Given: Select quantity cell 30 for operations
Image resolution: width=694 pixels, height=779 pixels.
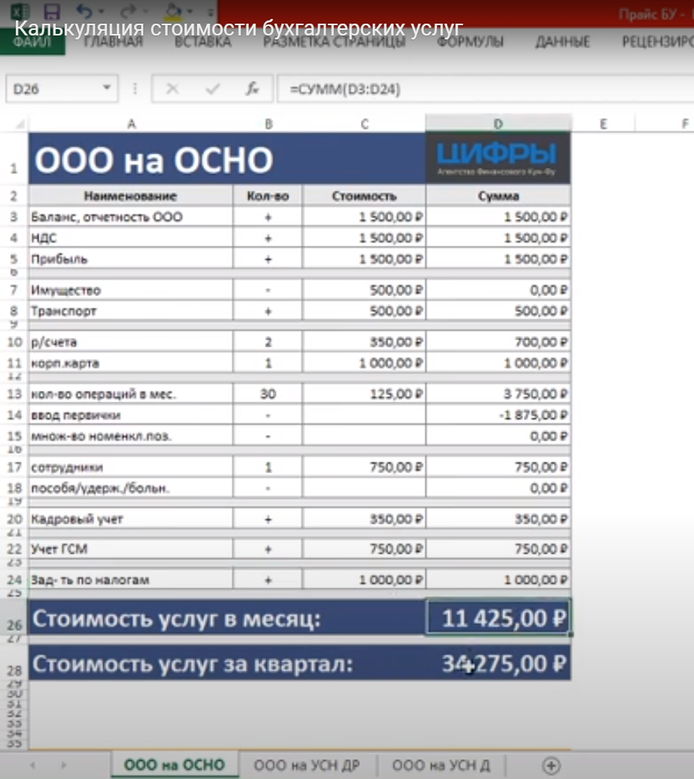Looking at the screenshot, I should pos(268,394).
